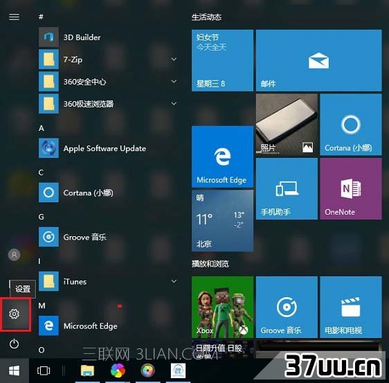Click the C letter header
389x383 pixels.
click(41, 172)
